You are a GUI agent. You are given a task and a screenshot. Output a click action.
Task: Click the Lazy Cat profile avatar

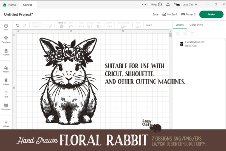177,5
